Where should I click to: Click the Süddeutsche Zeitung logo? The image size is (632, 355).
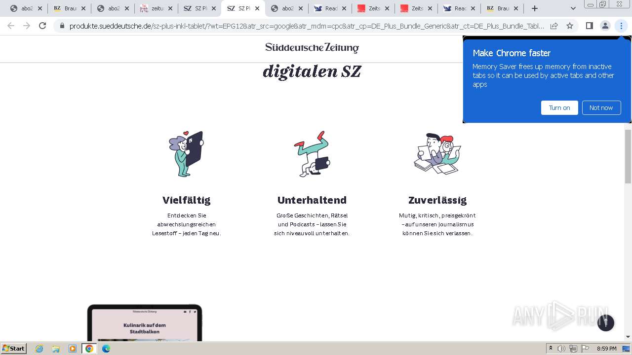click(x=312, y=47)
